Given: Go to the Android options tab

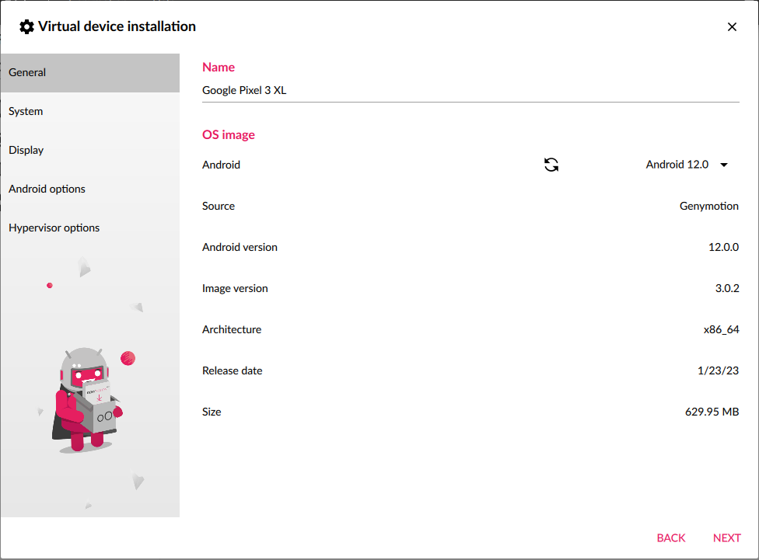Looking at the screenshot, I should [x=90, y=190].
